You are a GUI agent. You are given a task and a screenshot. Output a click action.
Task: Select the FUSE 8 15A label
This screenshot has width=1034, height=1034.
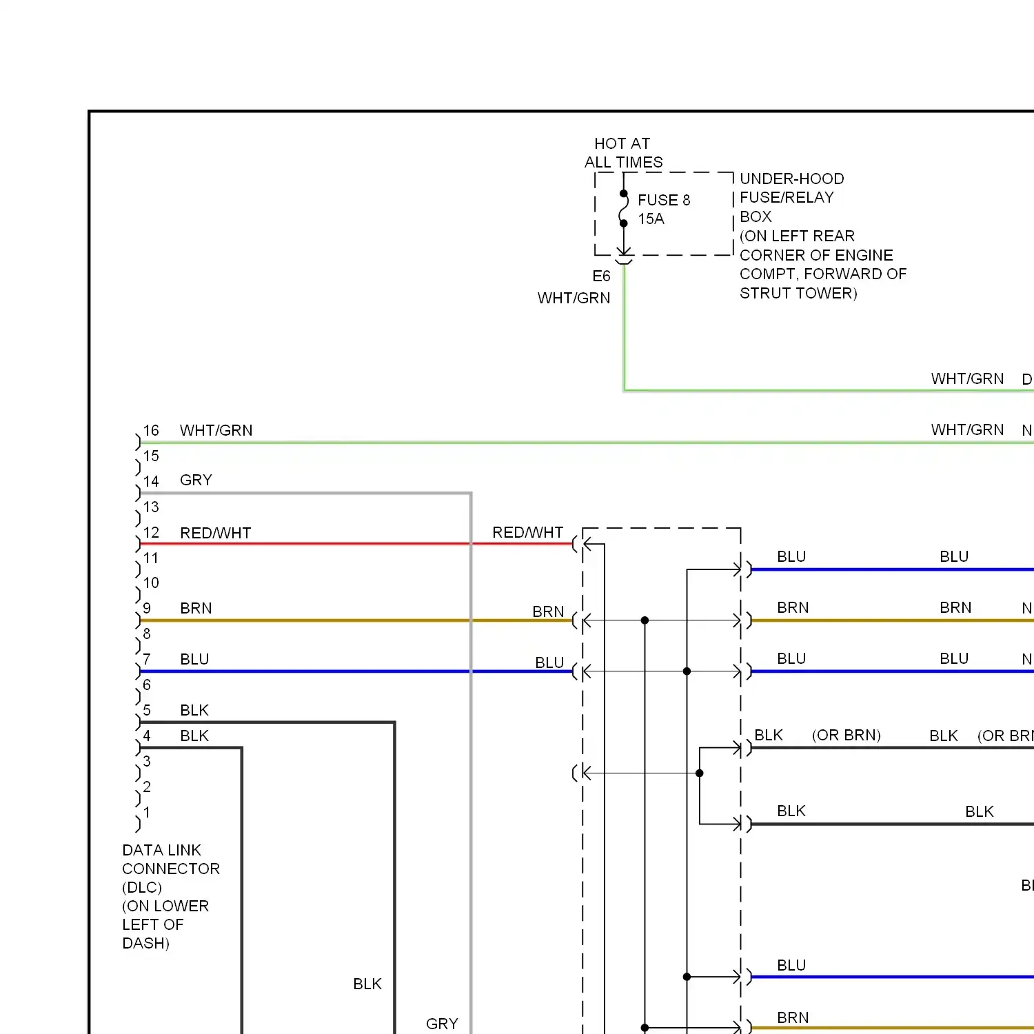[x=663, y=210]
